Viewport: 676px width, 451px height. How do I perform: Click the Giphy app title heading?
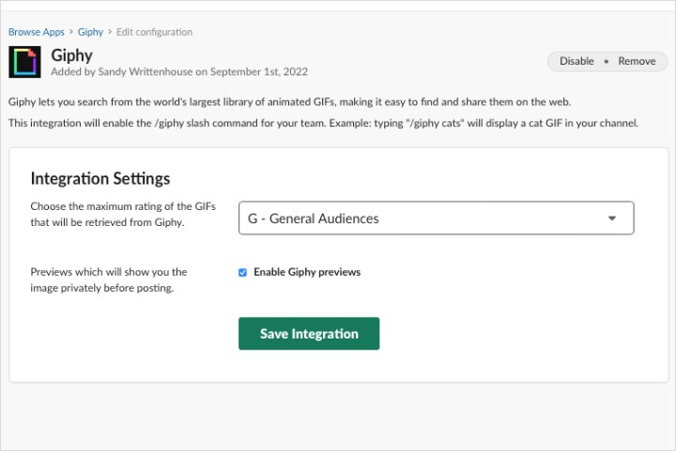coord(71,55)
